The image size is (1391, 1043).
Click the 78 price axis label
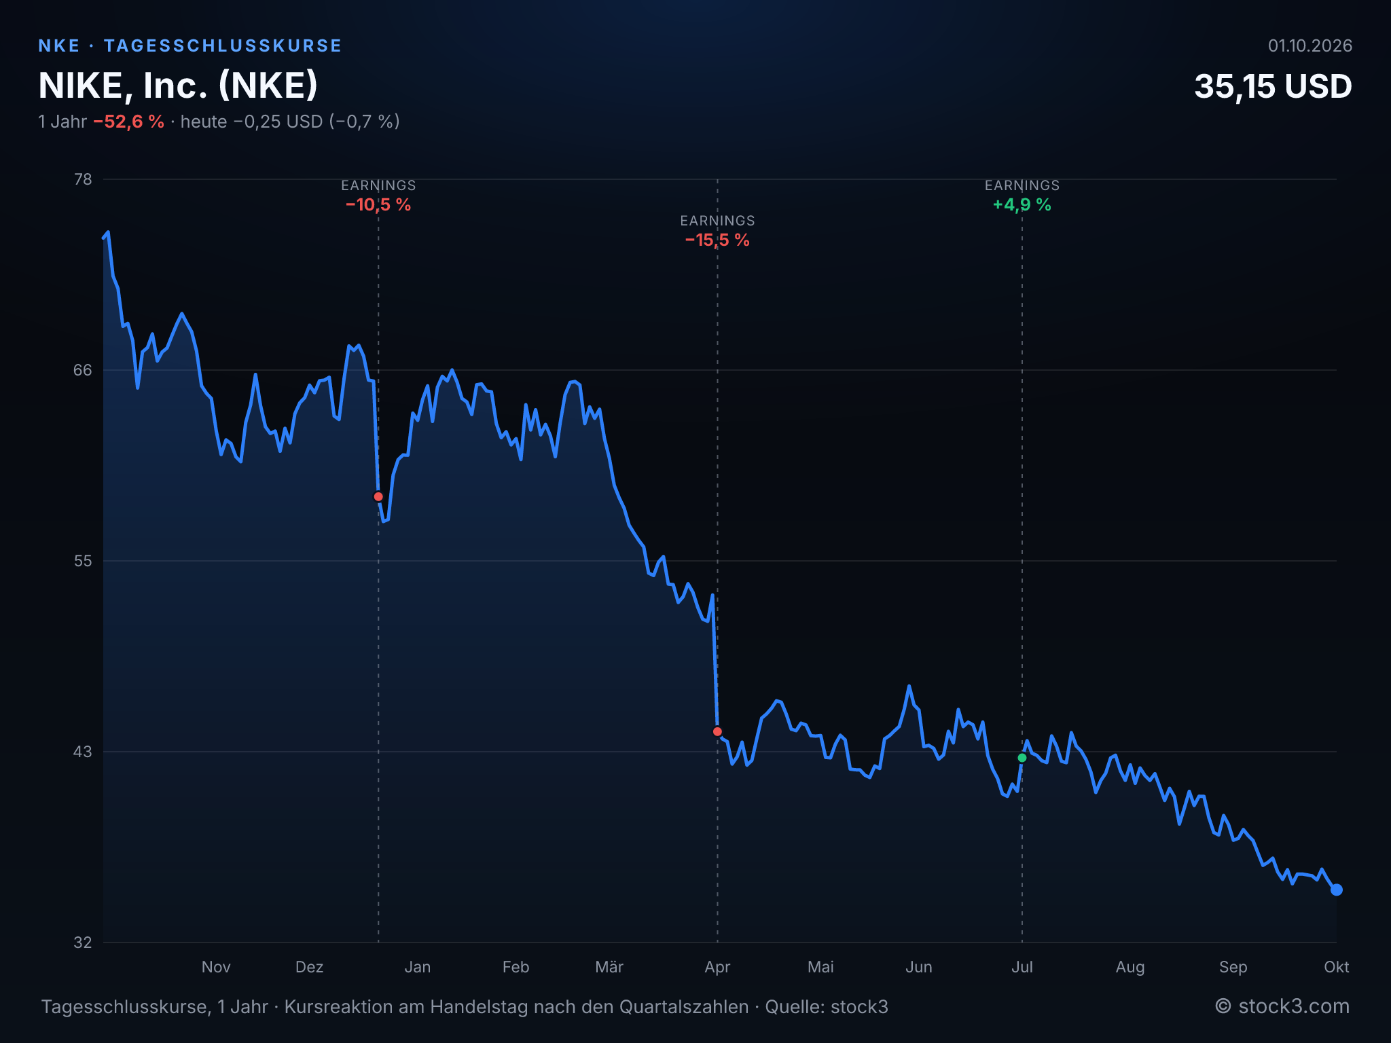(x=83, y=179)
